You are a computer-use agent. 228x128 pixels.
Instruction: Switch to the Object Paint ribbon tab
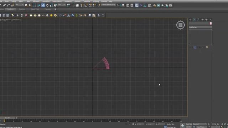[35, 9]
